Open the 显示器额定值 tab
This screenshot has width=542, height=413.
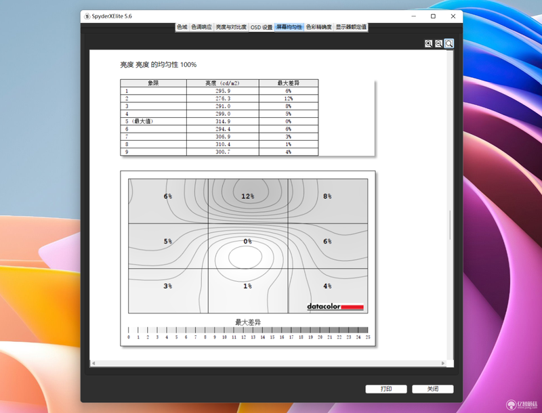351,27
